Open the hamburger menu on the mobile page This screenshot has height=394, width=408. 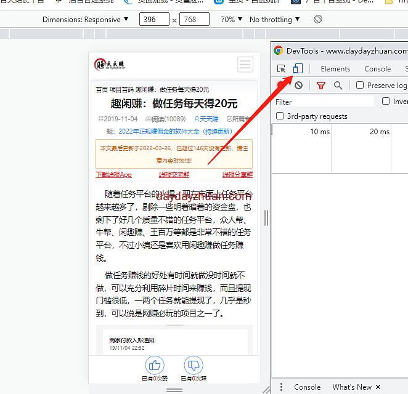coord(245,64)
